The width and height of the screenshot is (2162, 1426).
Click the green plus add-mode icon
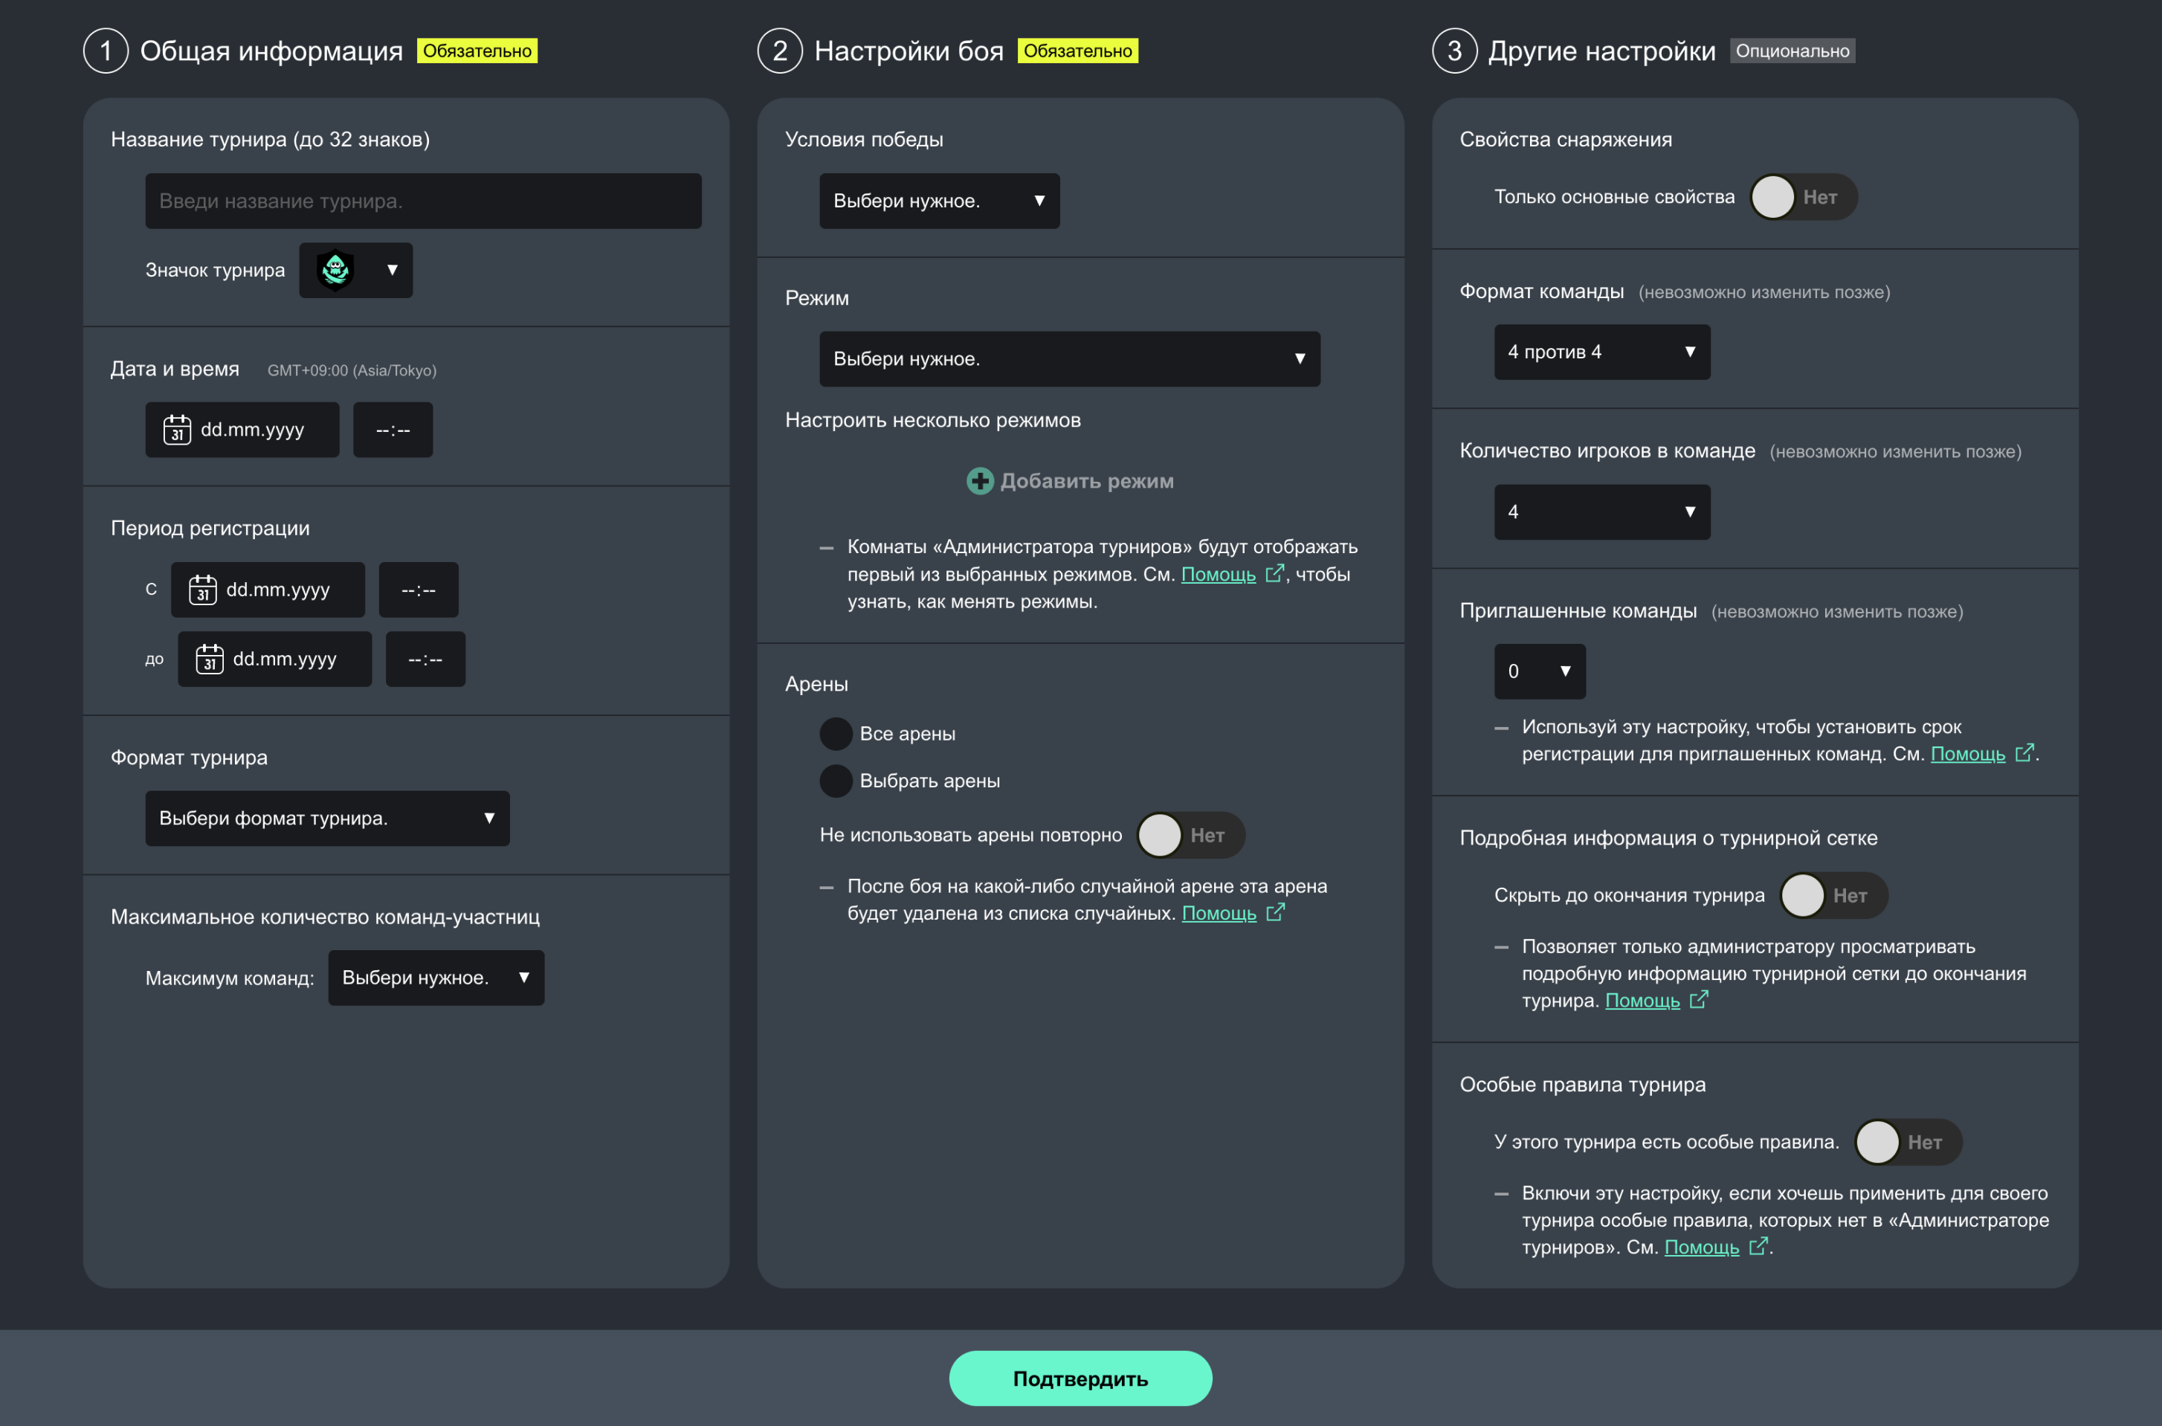[x=979, y=481]
